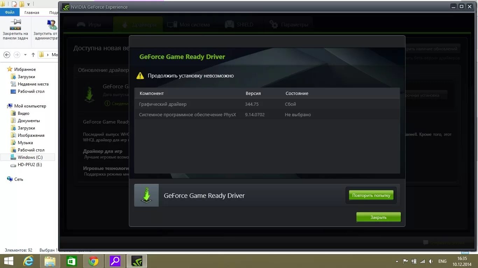Select Избранное in the navigation pane
Viewport: 478px width, 268px height.
tap(25, 69)
